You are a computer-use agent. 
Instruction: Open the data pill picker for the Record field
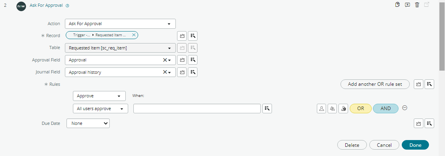pyautogui.click(x=193, y=36)
